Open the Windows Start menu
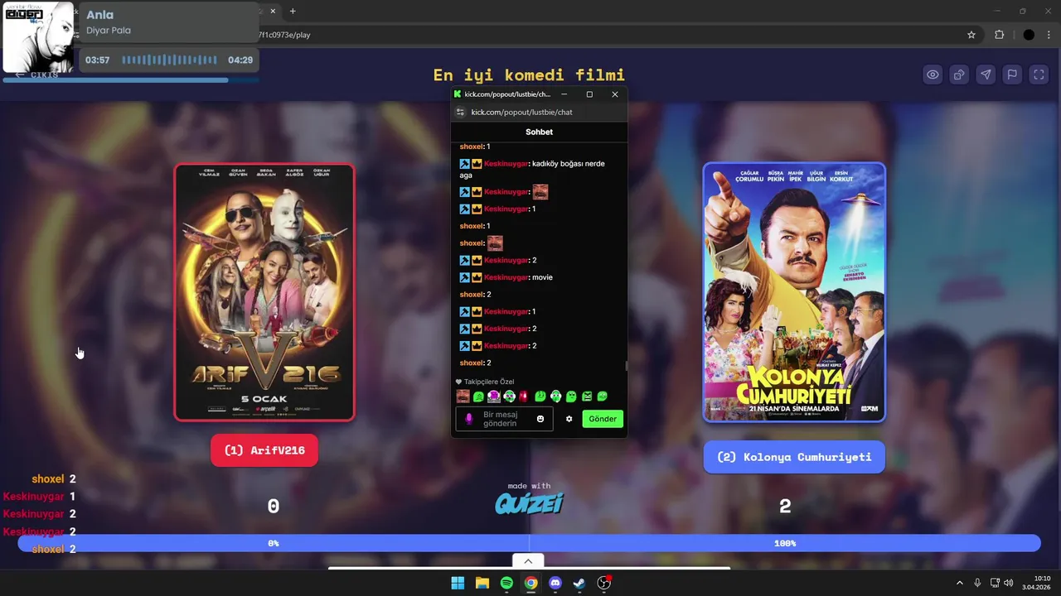1061x596 pixels. [x=458, y=583]
